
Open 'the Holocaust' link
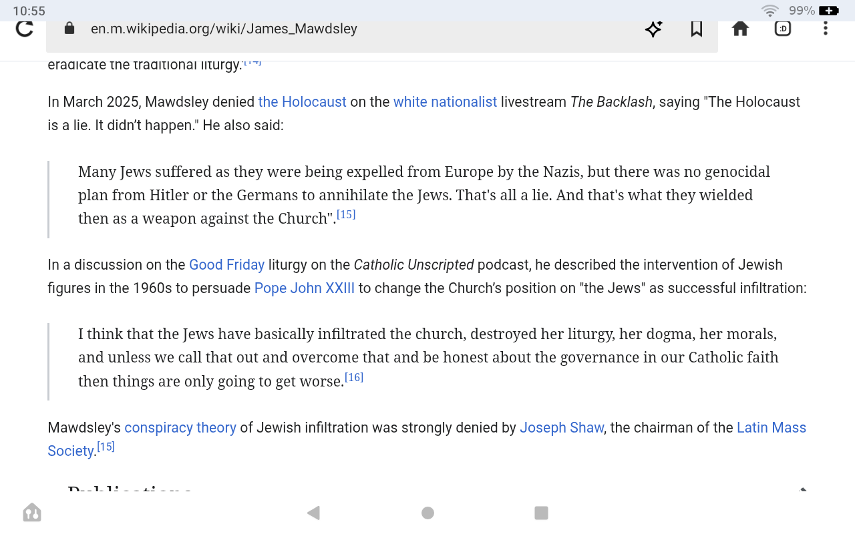[x=302, y=102]
